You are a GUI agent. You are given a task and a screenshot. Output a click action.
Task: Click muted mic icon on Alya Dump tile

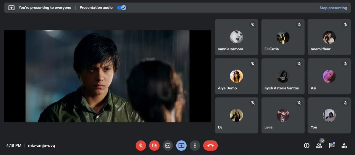[x=253, y=64]
